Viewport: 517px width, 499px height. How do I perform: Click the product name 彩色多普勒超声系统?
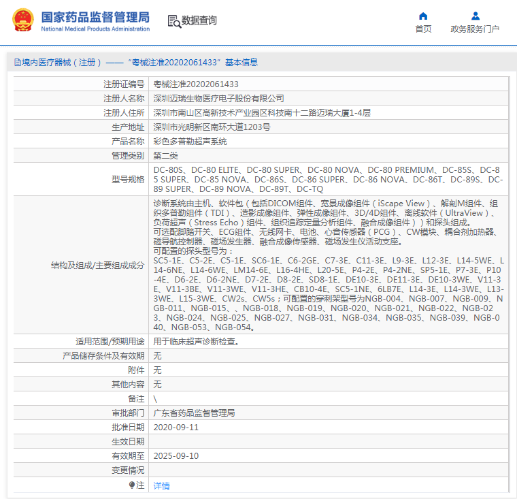pyautogui.click(x=190, y=142)
